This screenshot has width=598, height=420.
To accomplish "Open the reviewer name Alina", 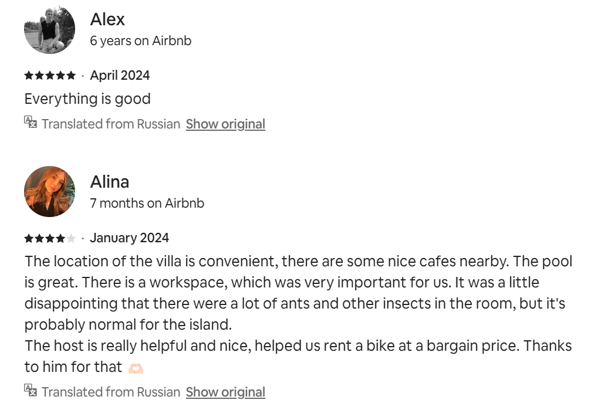I will pos(110,182).
